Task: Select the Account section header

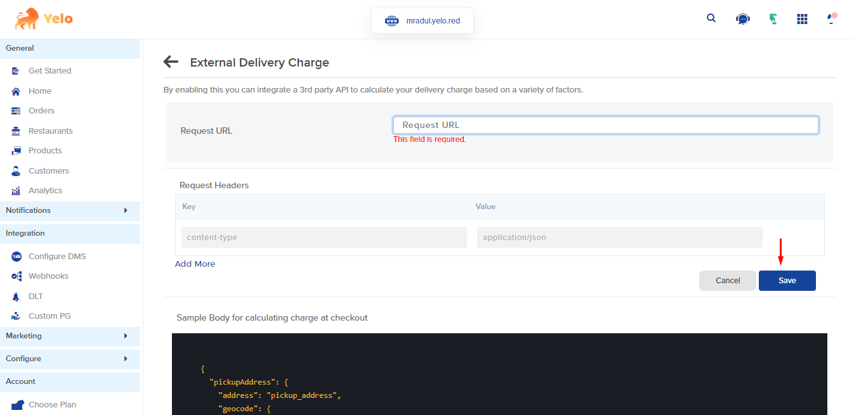Action: [70, 381]
